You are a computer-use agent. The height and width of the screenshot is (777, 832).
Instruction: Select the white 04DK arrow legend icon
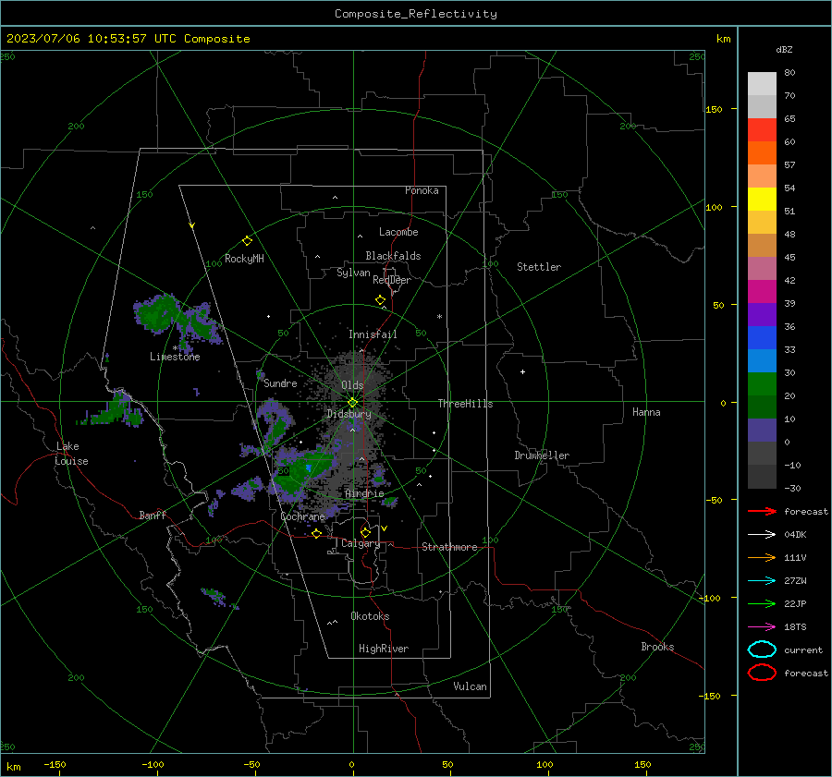point(762,534)
